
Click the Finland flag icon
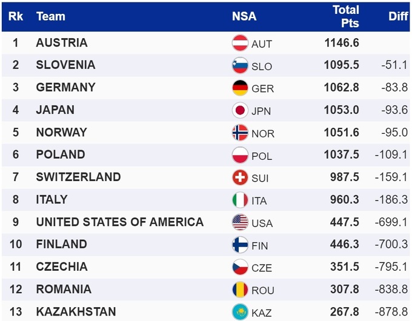(241, 245)
